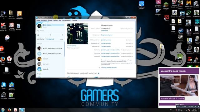Screen dimensions: 200x112
Task: Select the first SEA_BEAR_GRAND_RULIT contact
Action: (x=50, y=49)
